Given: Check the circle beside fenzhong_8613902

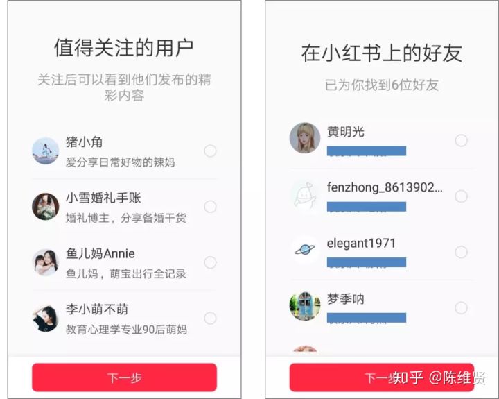Looking at the screenshot, I should click(x=461, y=196).
